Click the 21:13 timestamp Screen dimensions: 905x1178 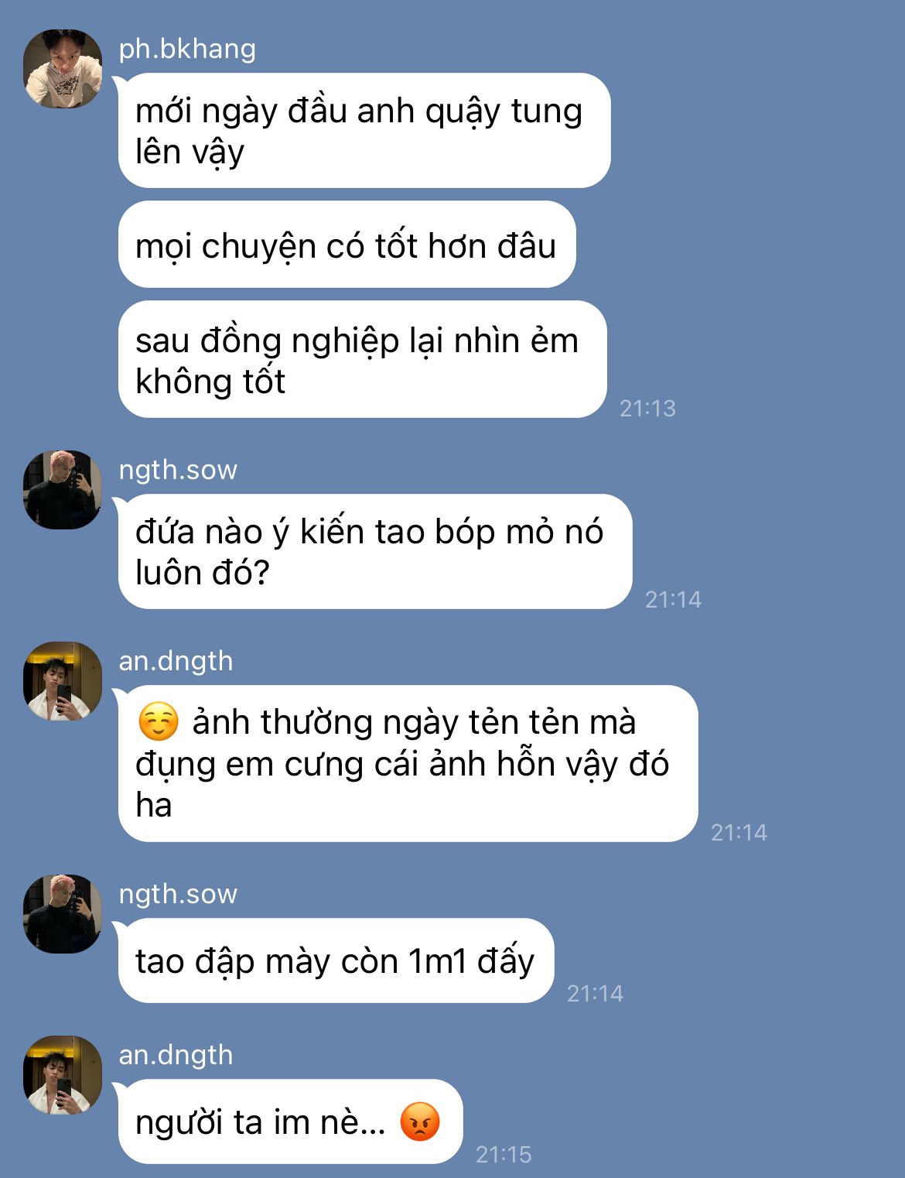click(647, 408)
